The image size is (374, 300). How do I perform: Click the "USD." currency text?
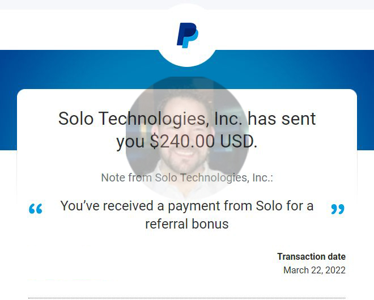pyautogui.click(x=239, y=141)
